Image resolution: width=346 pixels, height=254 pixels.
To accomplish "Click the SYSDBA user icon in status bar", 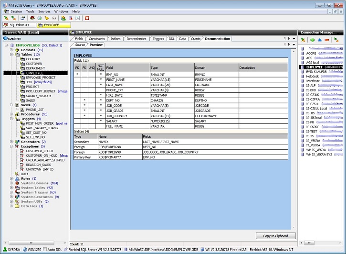I will click(5, 250).
